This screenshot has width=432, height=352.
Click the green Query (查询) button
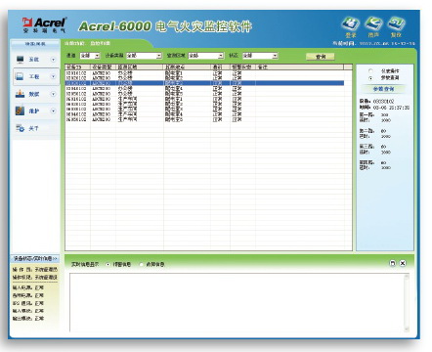click(321, 57)
